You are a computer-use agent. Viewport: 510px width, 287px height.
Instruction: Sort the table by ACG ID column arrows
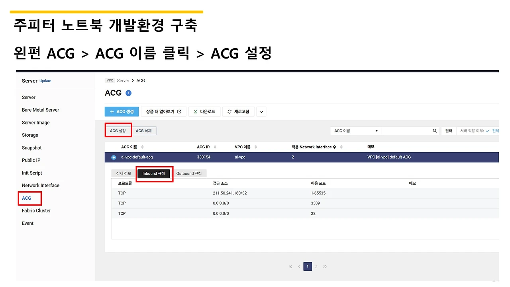pos(214,146)
